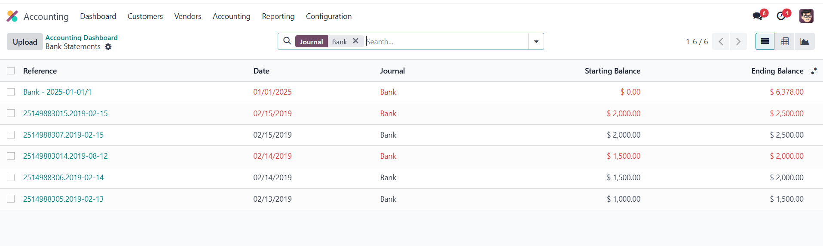Switch to pivot table view
823x246 pixels.
(784, 42)
